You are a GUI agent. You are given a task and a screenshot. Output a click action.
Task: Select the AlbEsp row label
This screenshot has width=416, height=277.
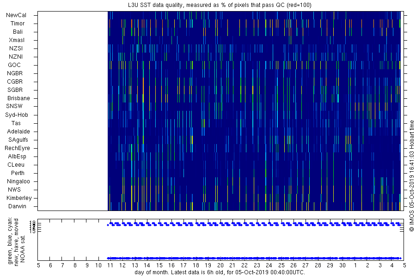point(17,157)
